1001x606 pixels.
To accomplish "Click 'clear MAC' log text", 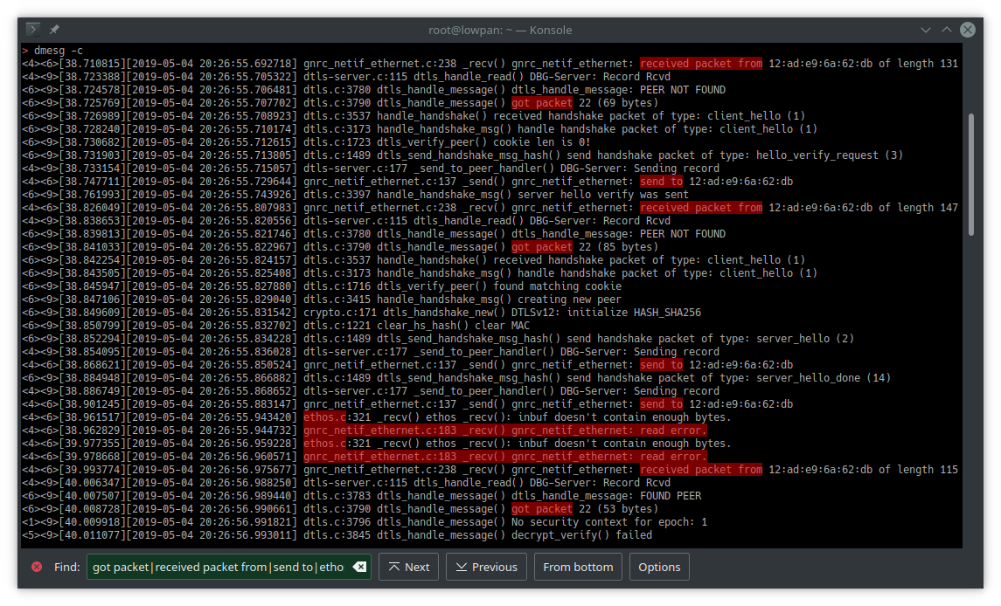I will 502,326.
